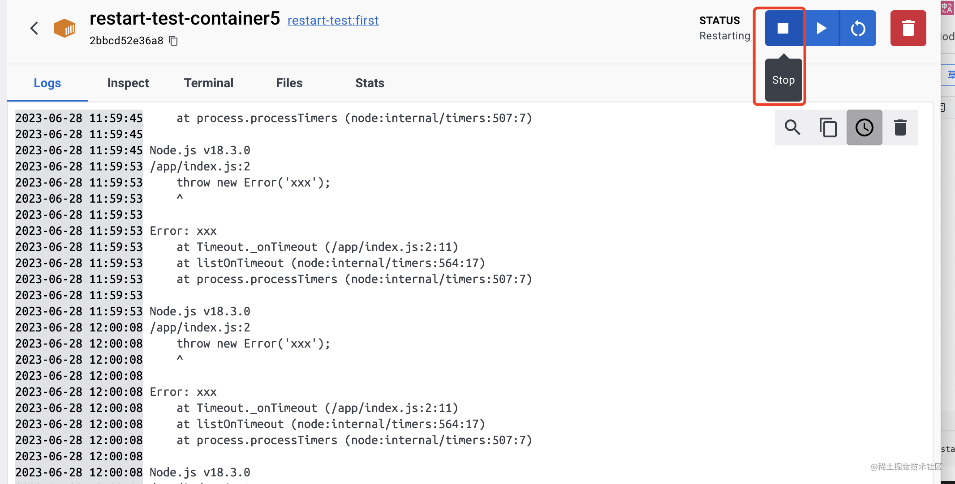Clear logs with the trash icon
The image size is (955, 484).
pyautogui.click(x=900, y=127)
